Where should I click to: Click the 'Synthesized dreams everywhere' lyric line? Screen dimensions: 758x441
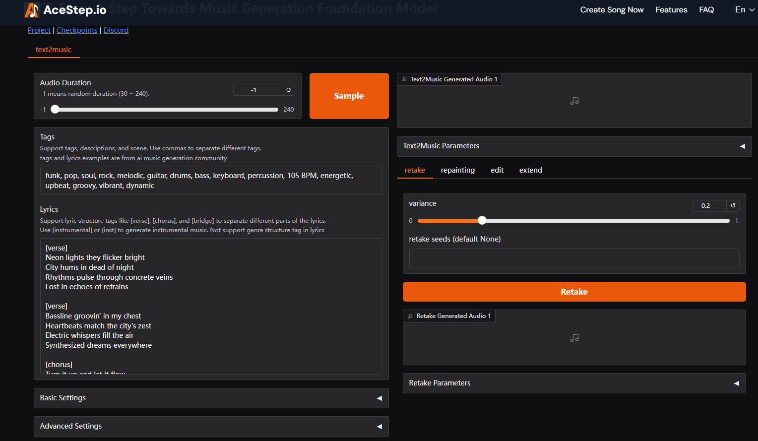(x=98, y=345)
